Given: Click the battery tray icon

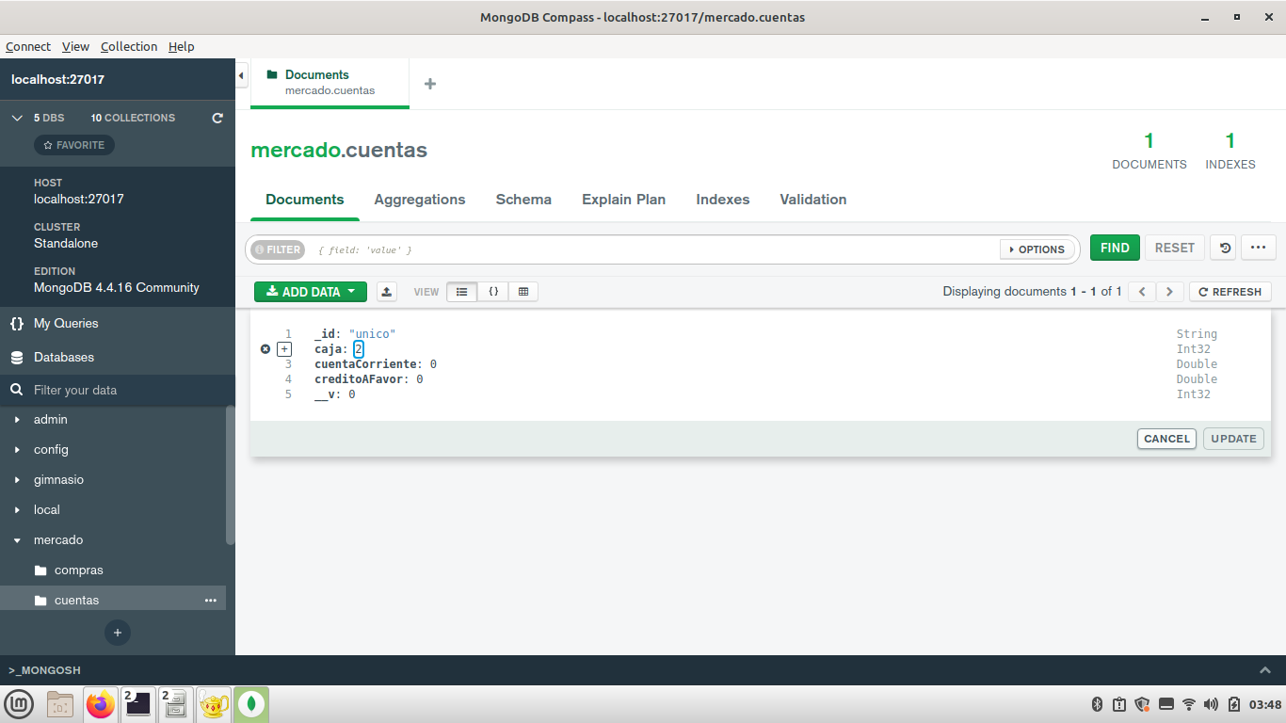Looking at the screenshot, I should 1234,704.
